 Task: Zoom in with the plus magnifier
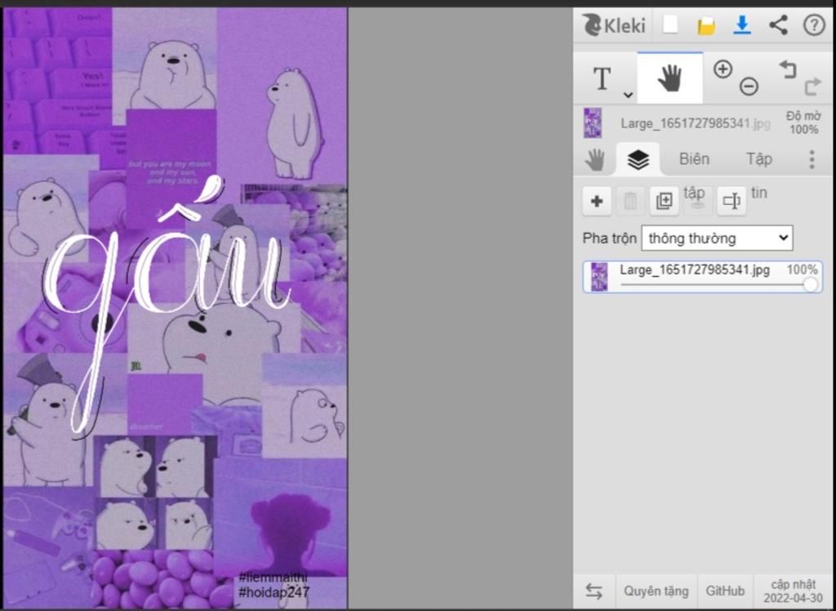(723, 69)
